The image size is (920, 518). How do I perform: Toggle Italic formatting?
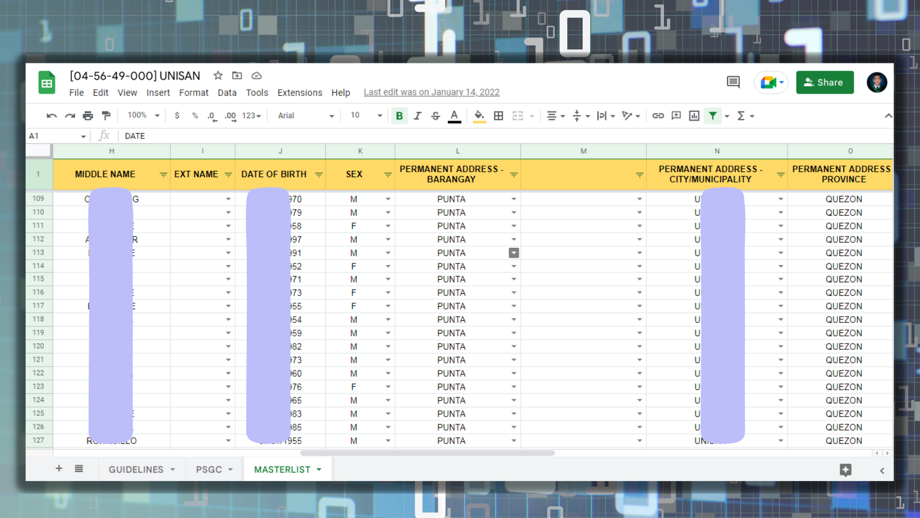click(417, 116)
